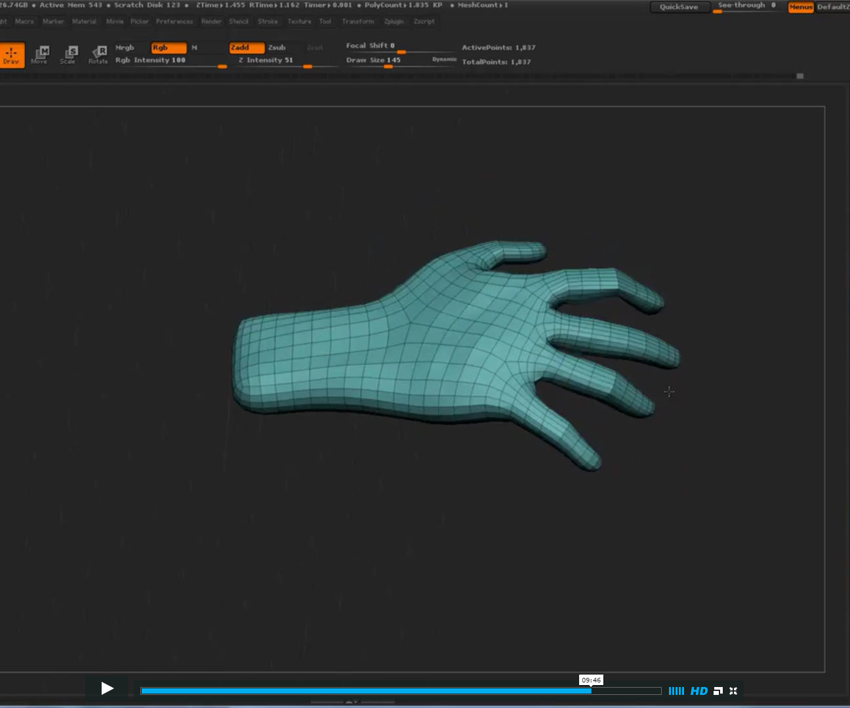Screen dimensions: 850x708
Task: Click the Dynamic draw size label
Action: (445, 58)
